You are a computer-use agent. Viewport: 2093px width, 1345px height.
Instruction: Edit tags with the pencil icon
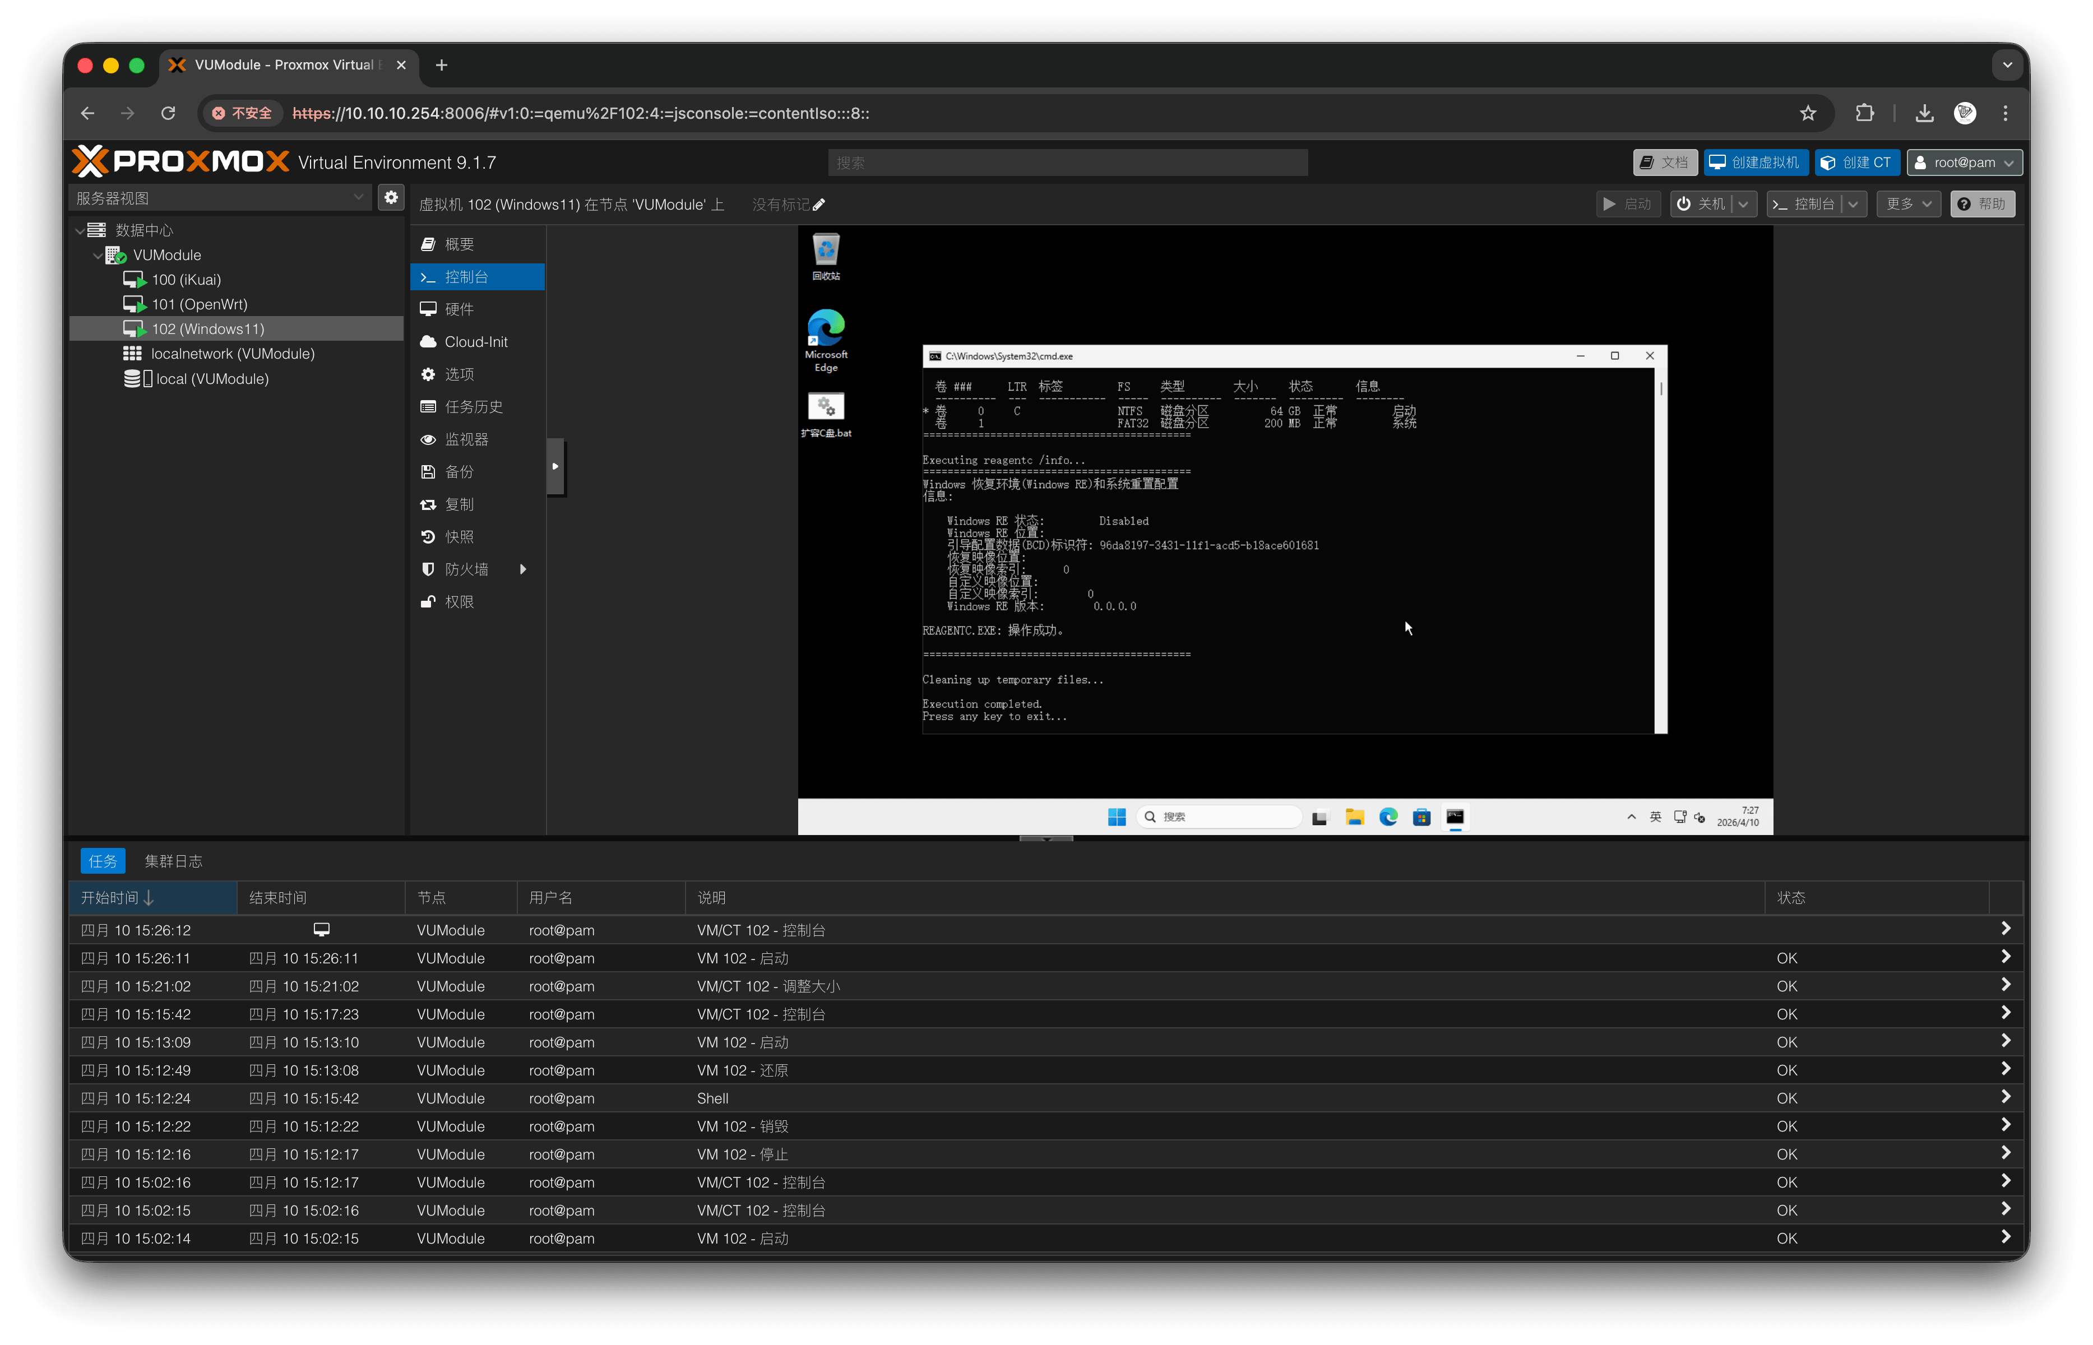(818, 205)
